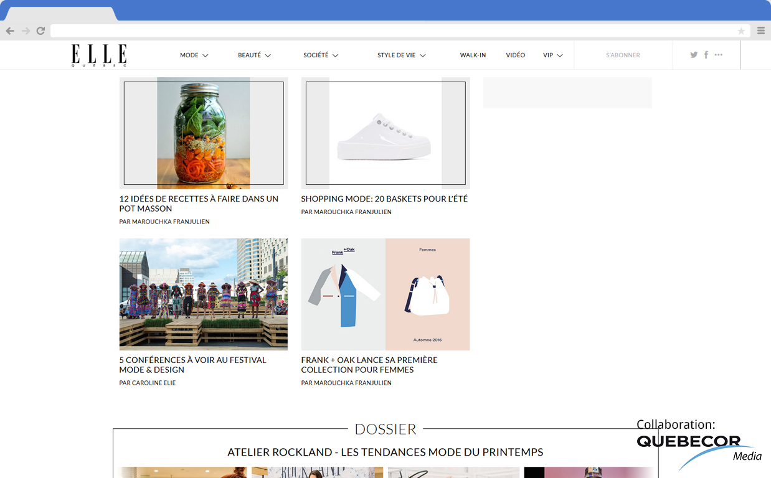Image resolution: width=771 pixels, height=478 pixels.
Task: Open the STYLE DE VIE dropdown
Action: point(401,55)
